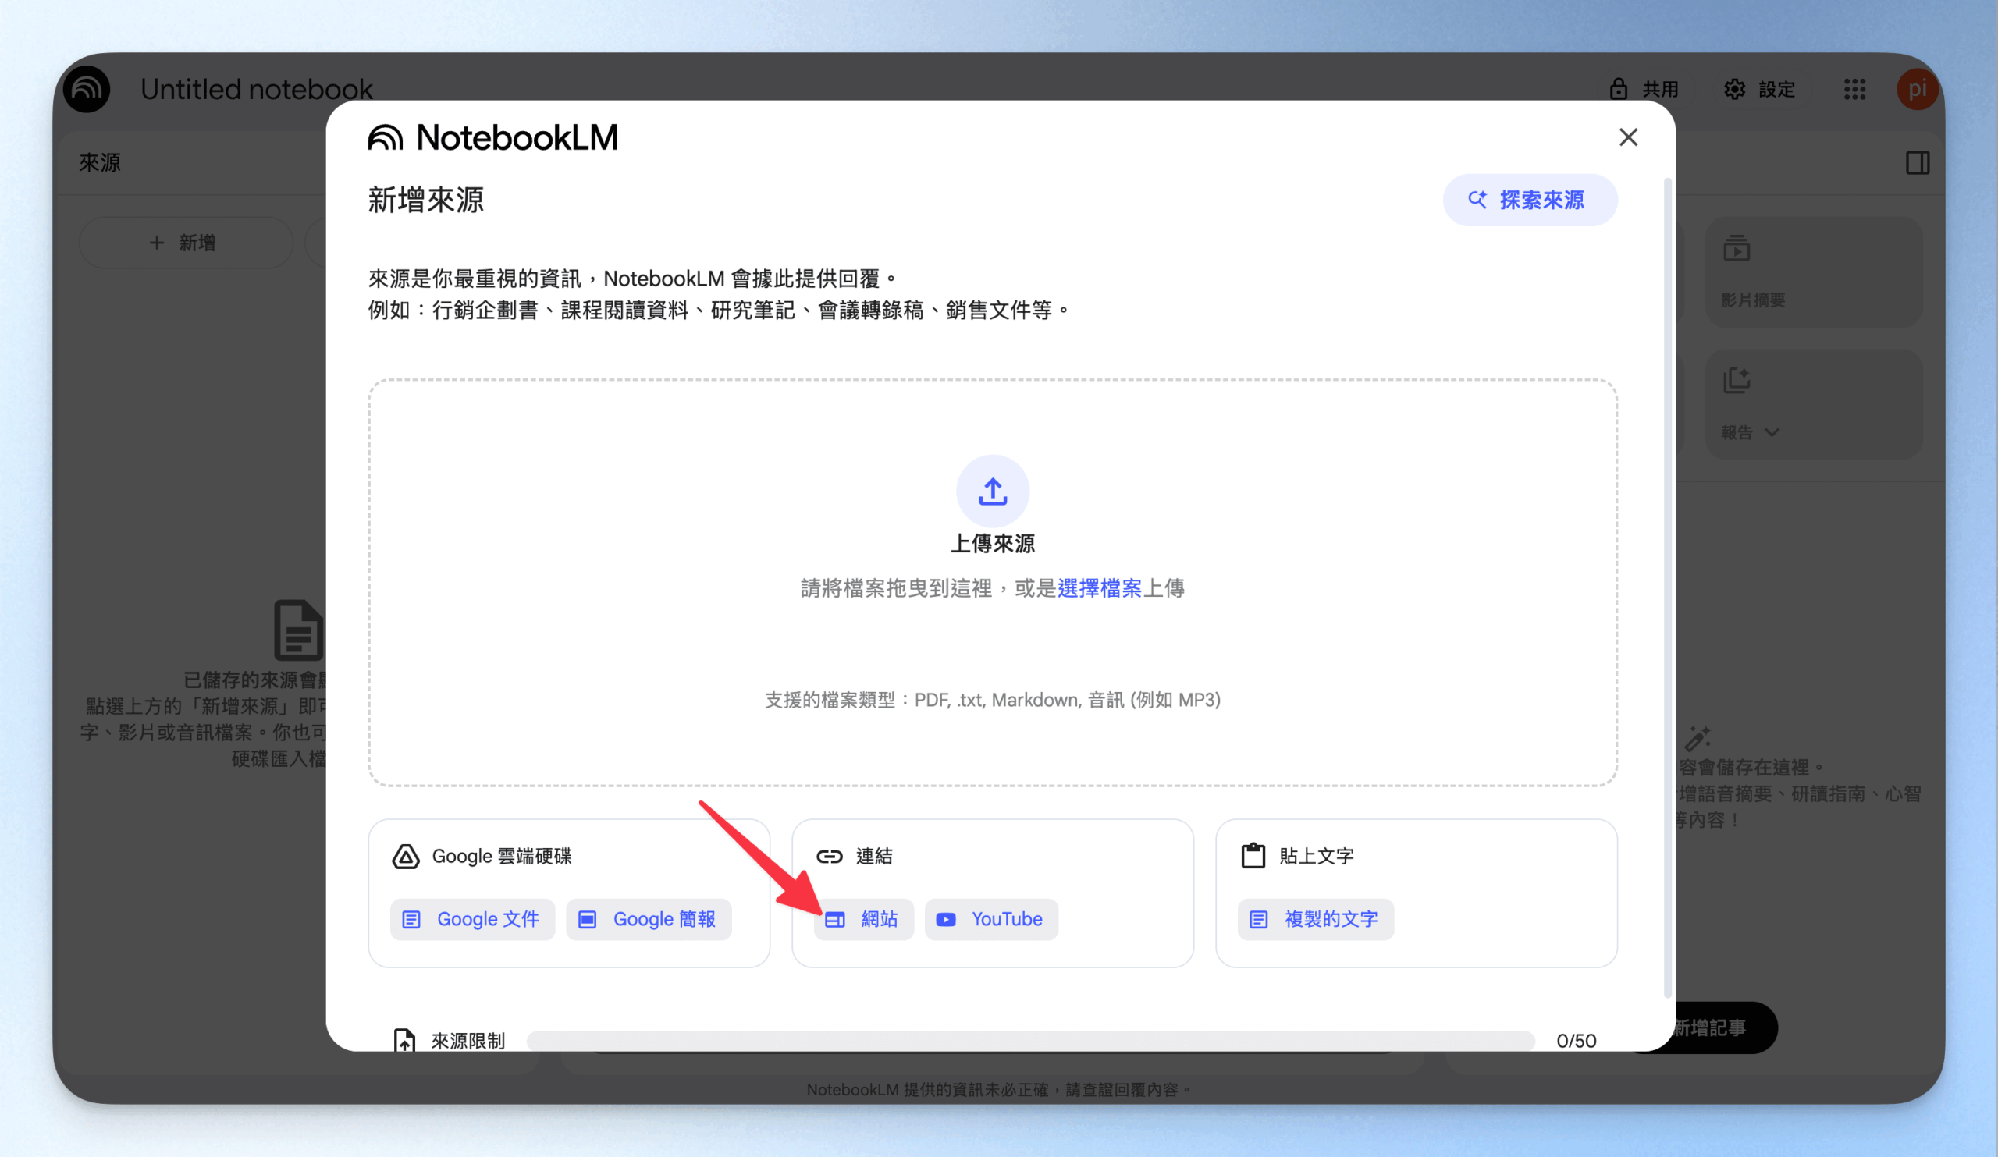The width and height of the screenshot is (1998, 1157).
Task: Select 複製的文字 option
Action: pyautogui.click(x=1315, y=919)
